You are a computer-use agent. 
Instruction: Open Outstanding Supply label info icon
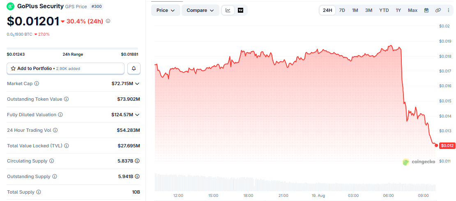click(x=55, y=176)
